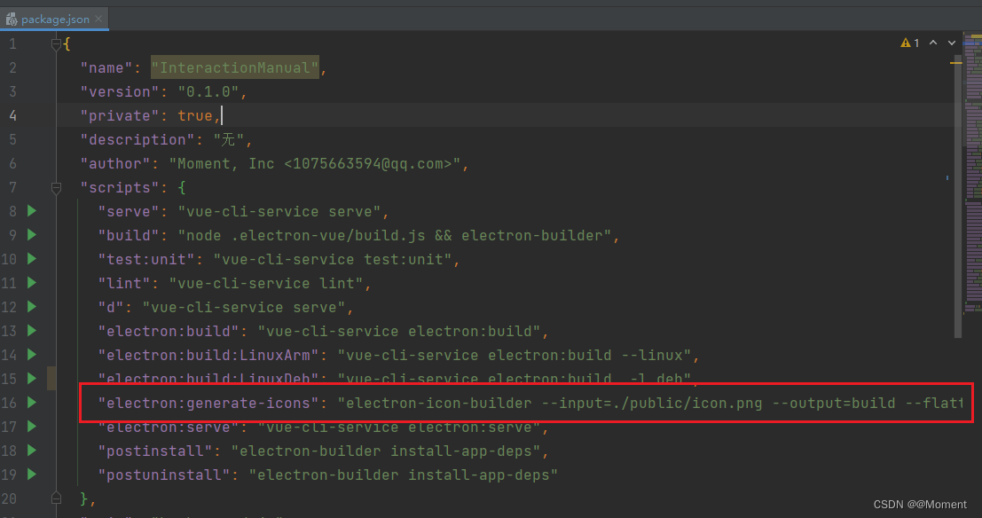
Task: Select the package.json editor tab
Action: pyautogui.click(x=53, y=17)
